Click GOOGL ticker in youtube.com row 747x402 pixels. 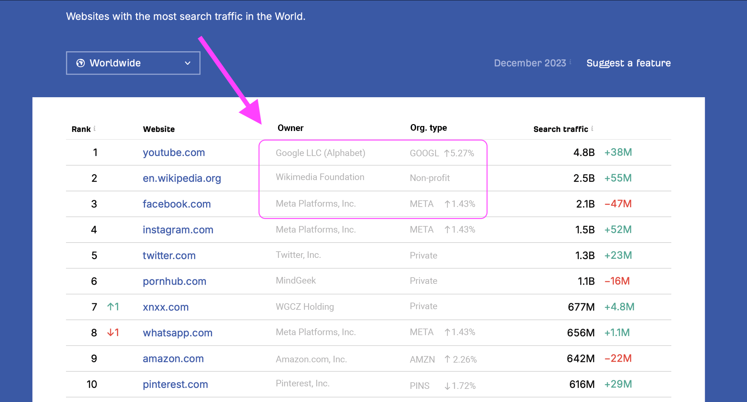pyautogui.click(x=424, y=153)
